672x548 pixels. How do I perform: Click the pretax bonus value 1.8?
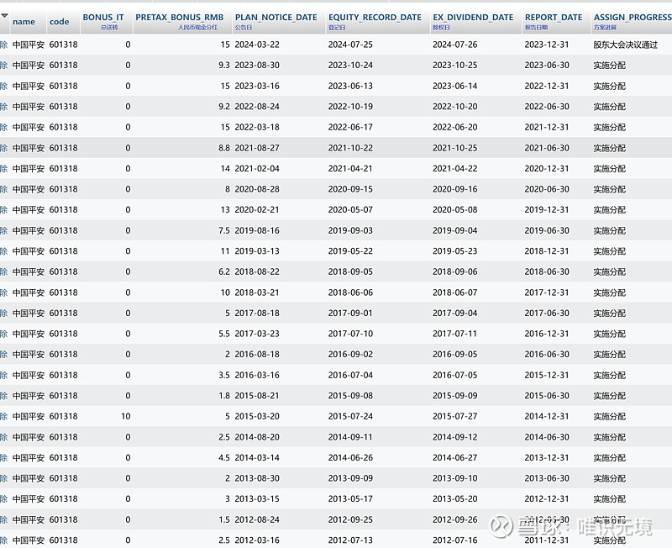(224, 395)
